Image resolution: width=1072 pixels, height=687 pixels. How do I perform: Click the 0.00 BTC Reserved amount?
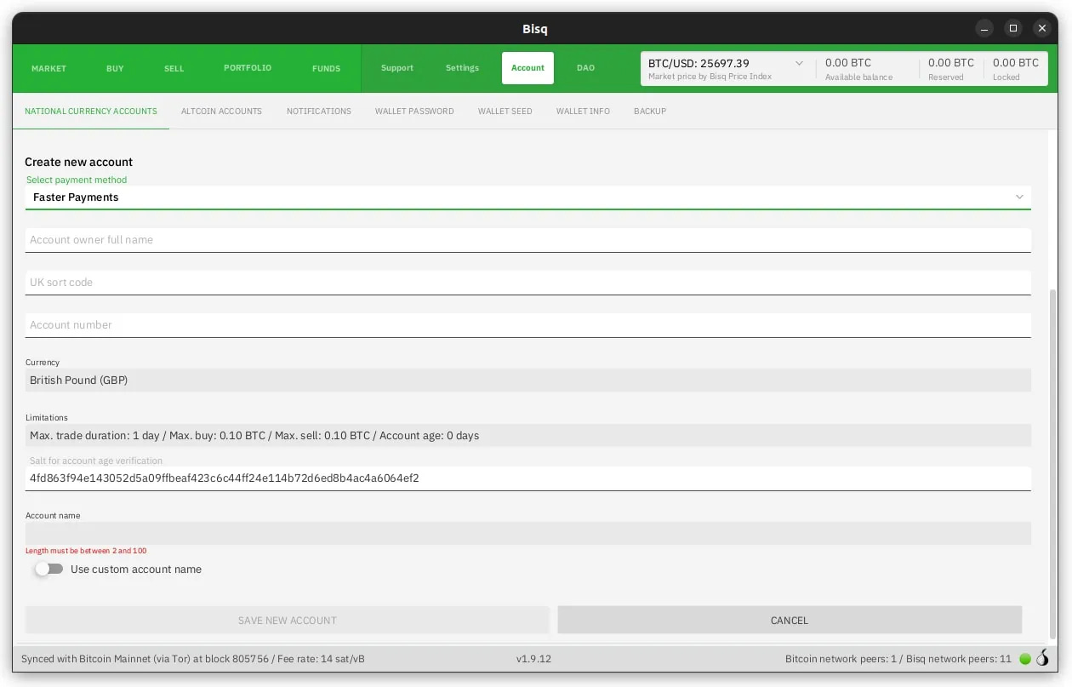(951, 68)
